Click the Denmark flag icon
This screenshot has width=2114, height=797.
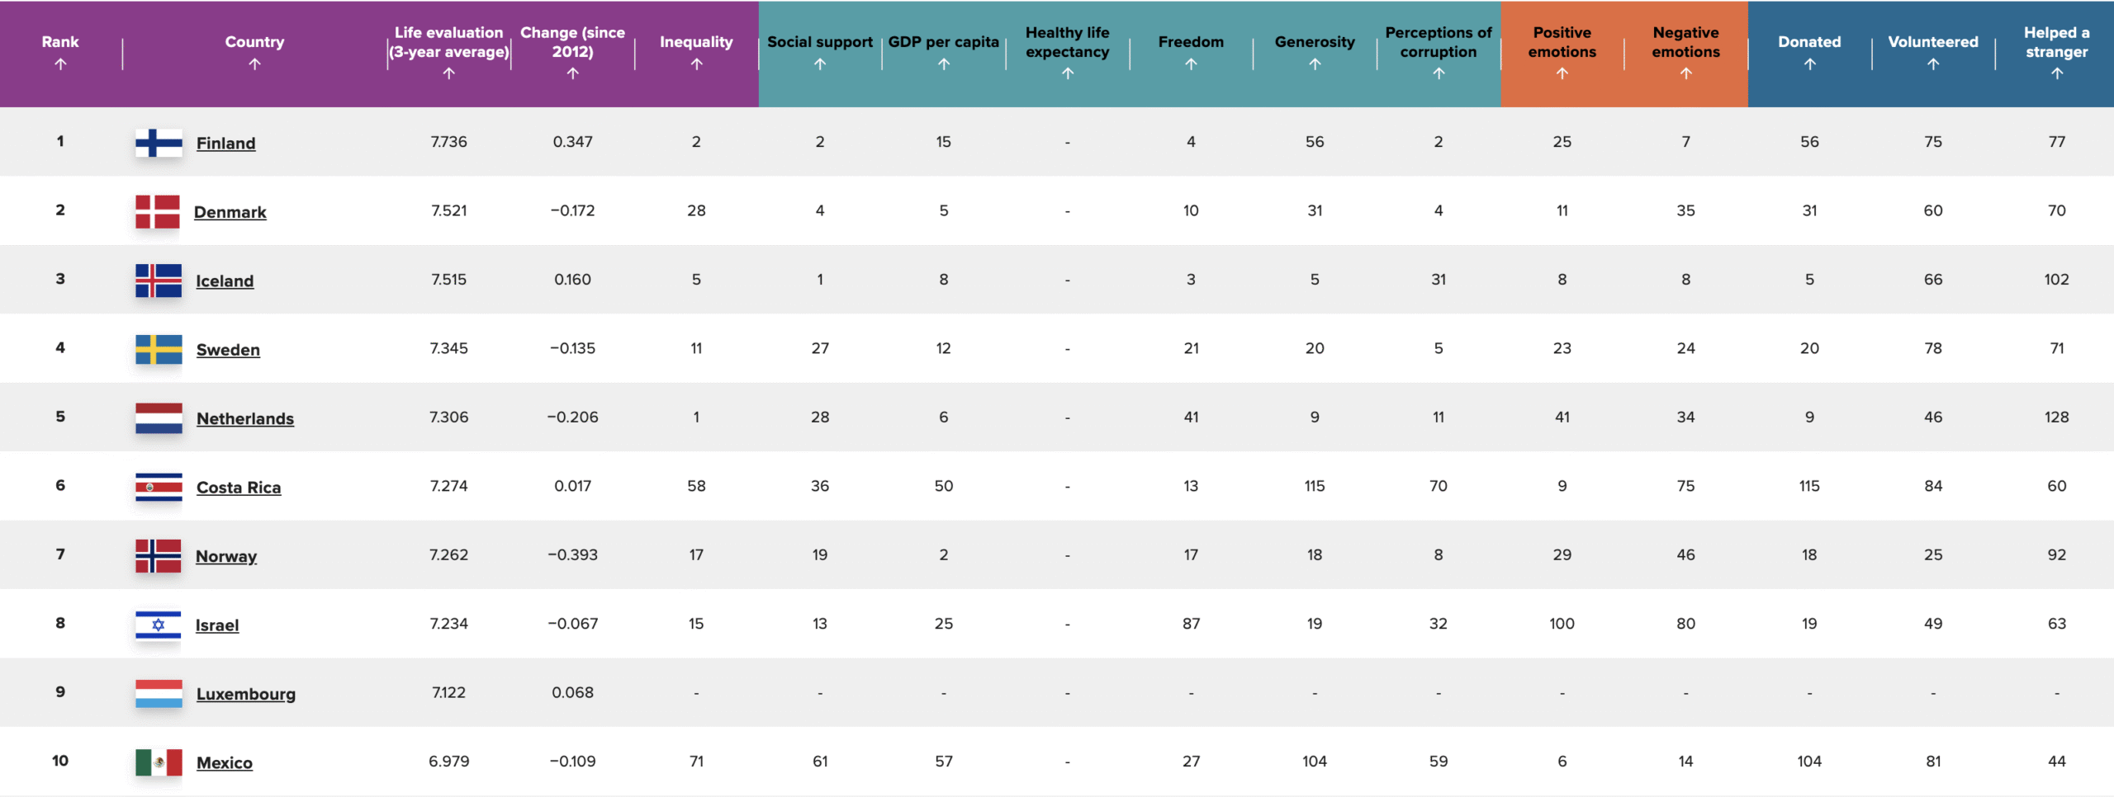pyautogui.click(x=158, y=211)
